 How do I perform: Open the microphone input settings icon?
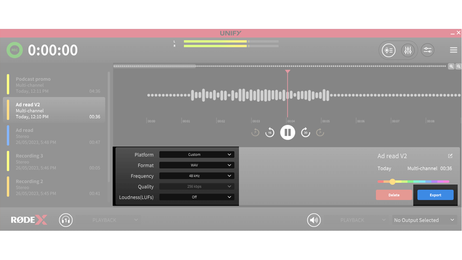(x=388, y=50)
